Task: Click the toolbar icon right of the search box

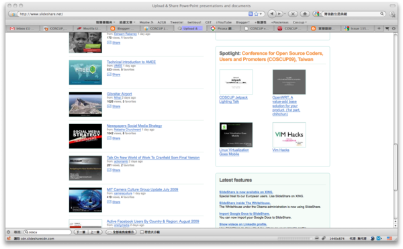Action: tap(392, 14)
